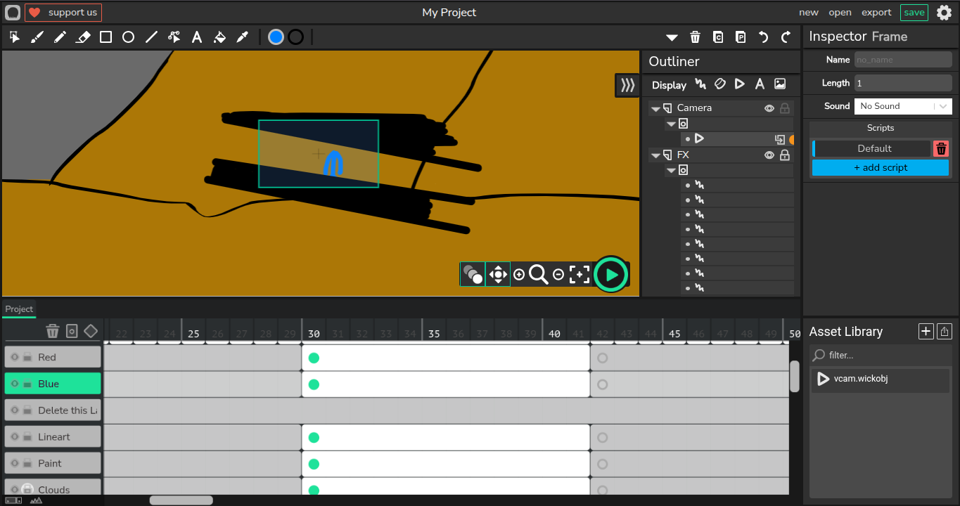The height and width of the screenshot is (506, 960).
Task: Select the Brush tool
Action: 37,37
